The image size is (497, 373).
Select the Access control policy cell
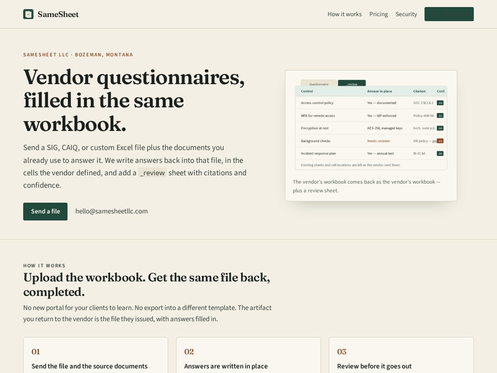(317, 103)
